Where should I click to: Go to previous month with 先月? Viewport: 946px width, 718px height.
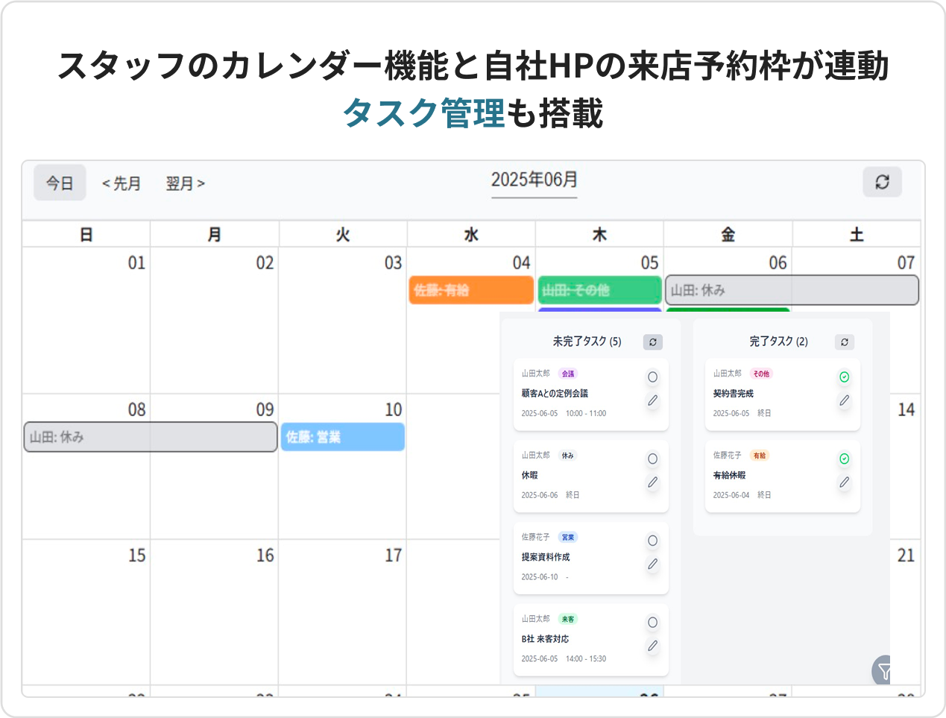click(122, 183)
